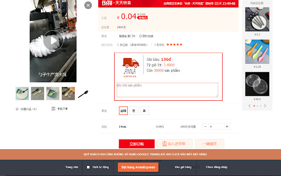Go to previous recommended products page
The width and height of the screenshot is (281, 176).
tap(249, 106)
